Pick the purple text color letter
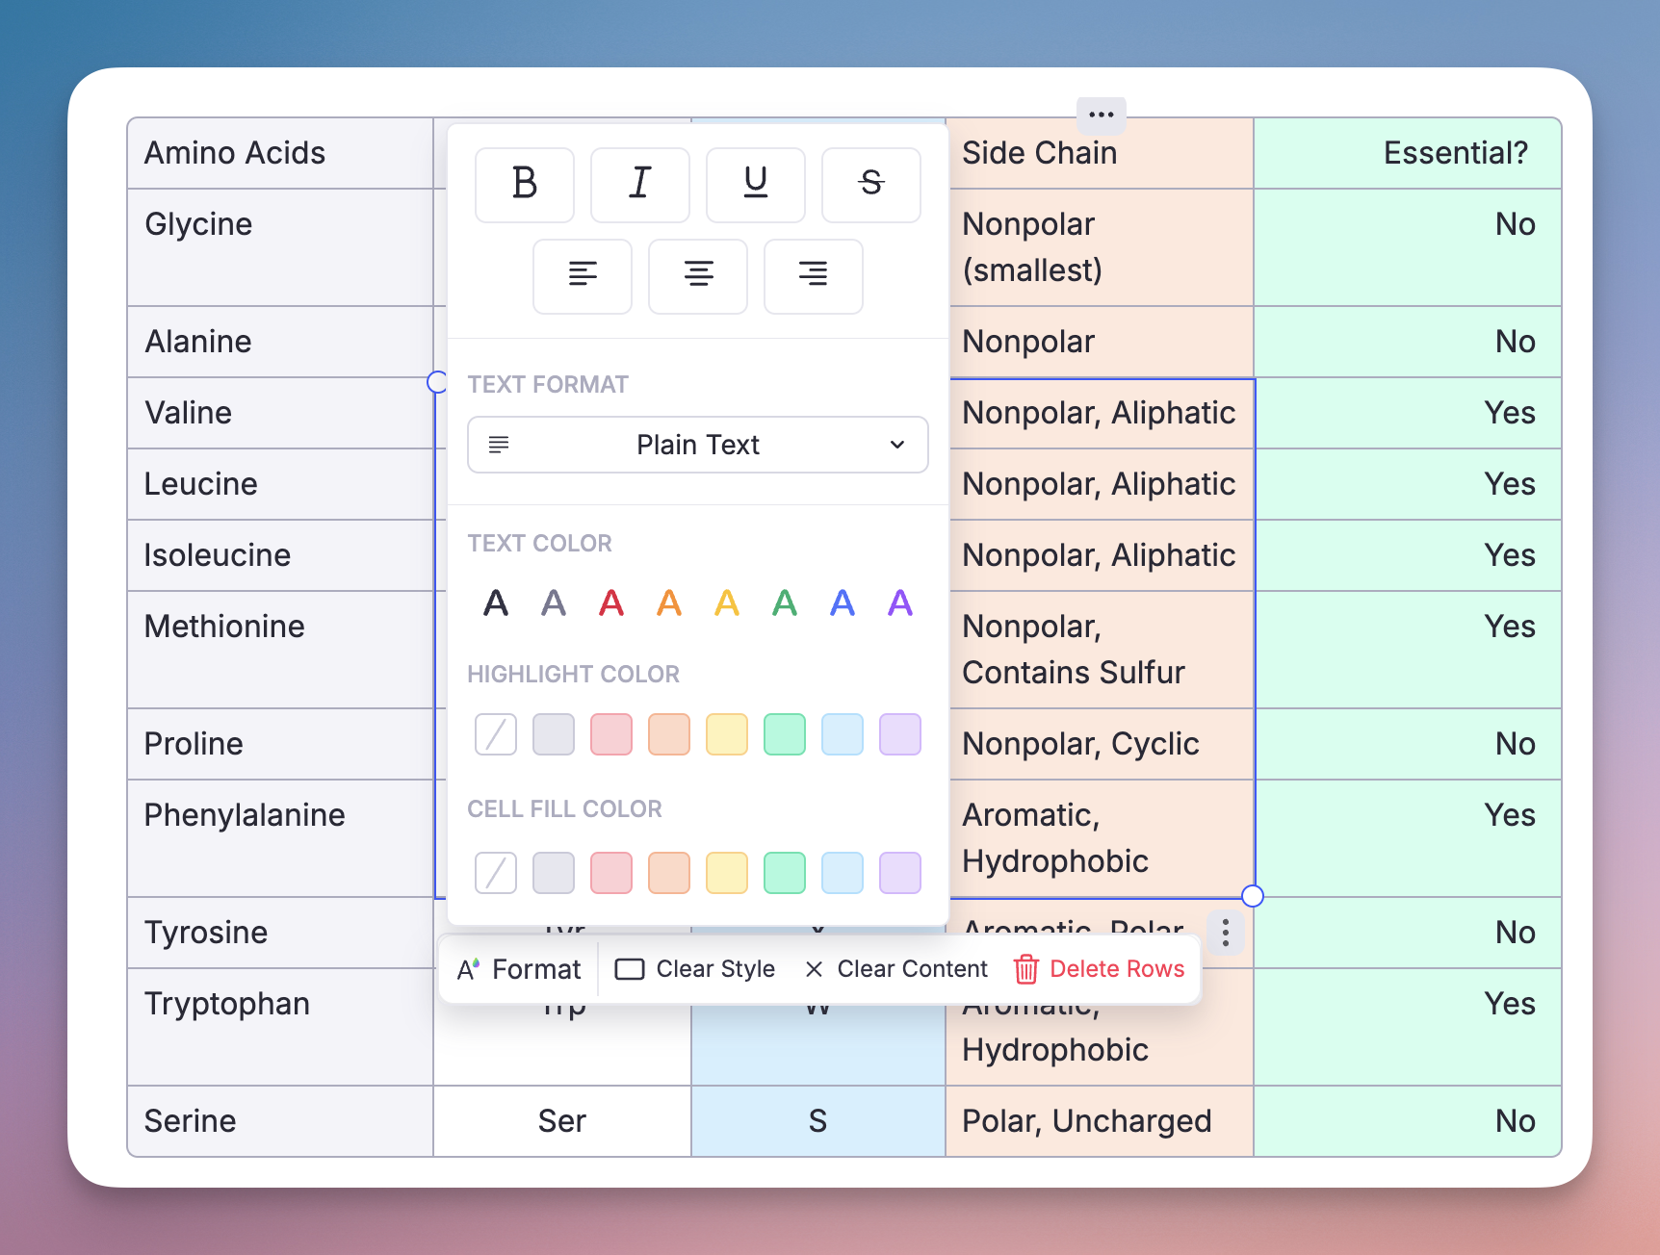The height and width of the screenshot is (1255, 1660). [900, 603]
